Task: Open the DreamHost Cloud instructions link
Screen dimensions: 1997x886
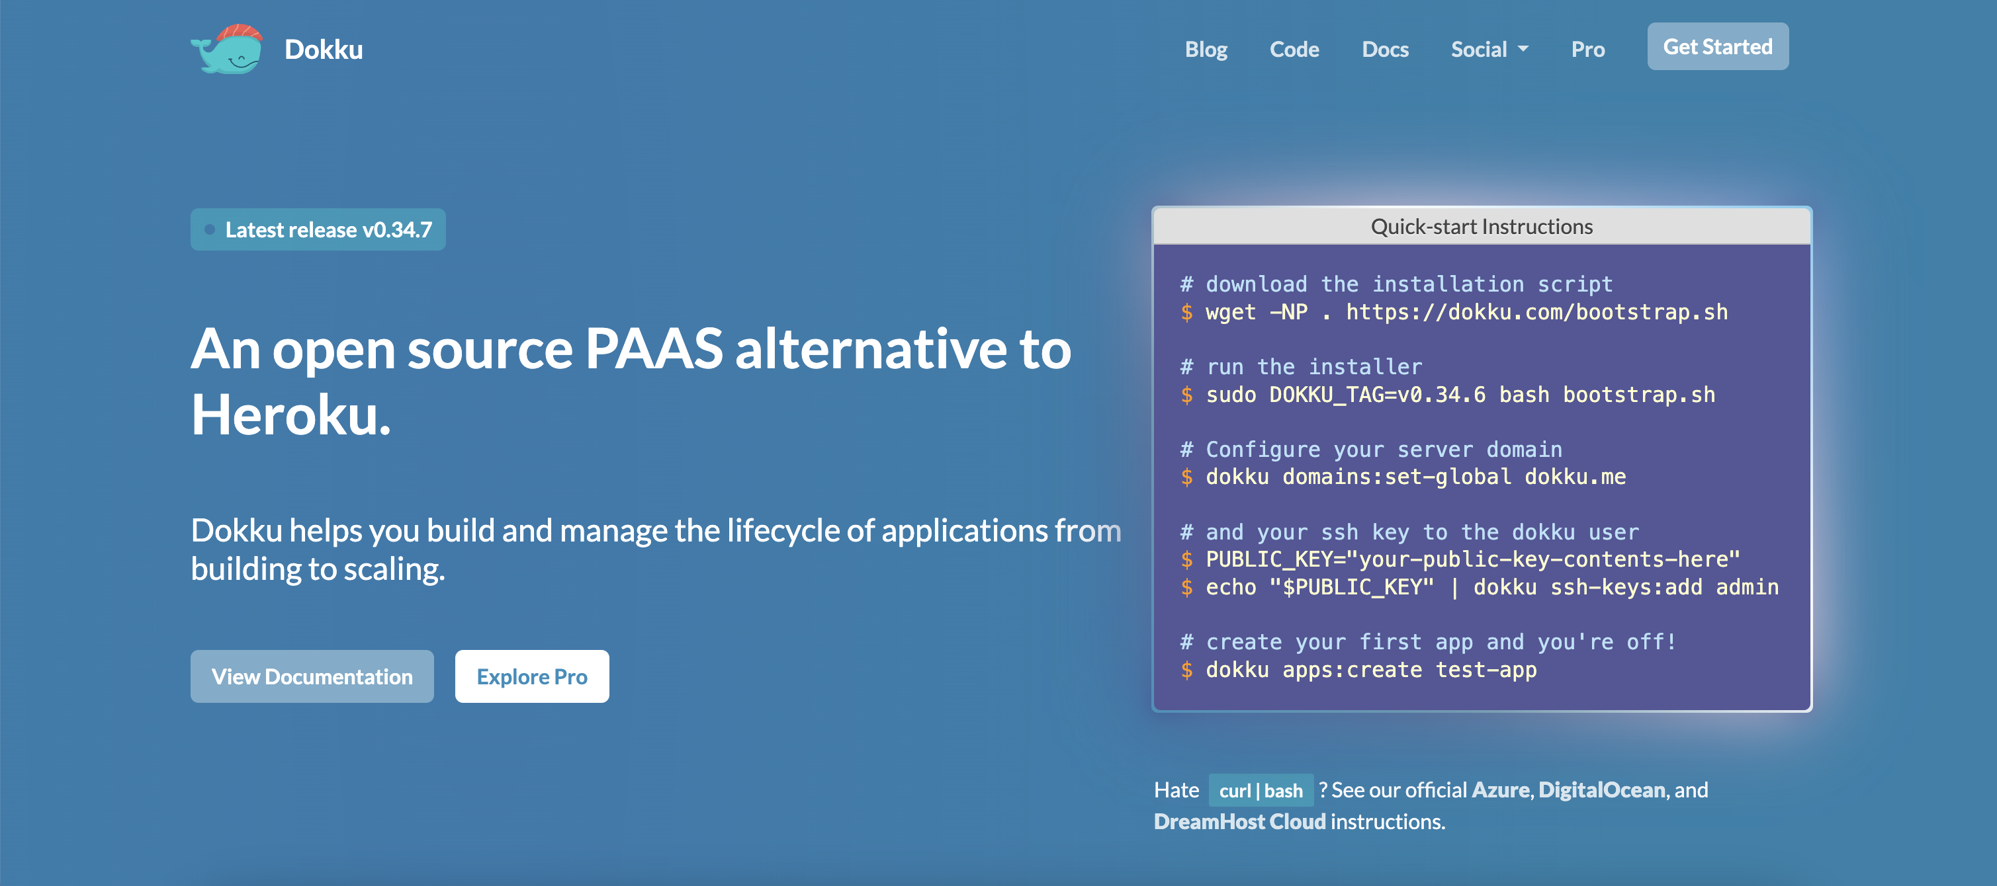Action: coord(1239,821)
